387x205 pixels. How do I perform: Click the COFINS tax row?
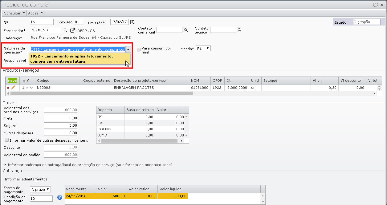(140, 129)
